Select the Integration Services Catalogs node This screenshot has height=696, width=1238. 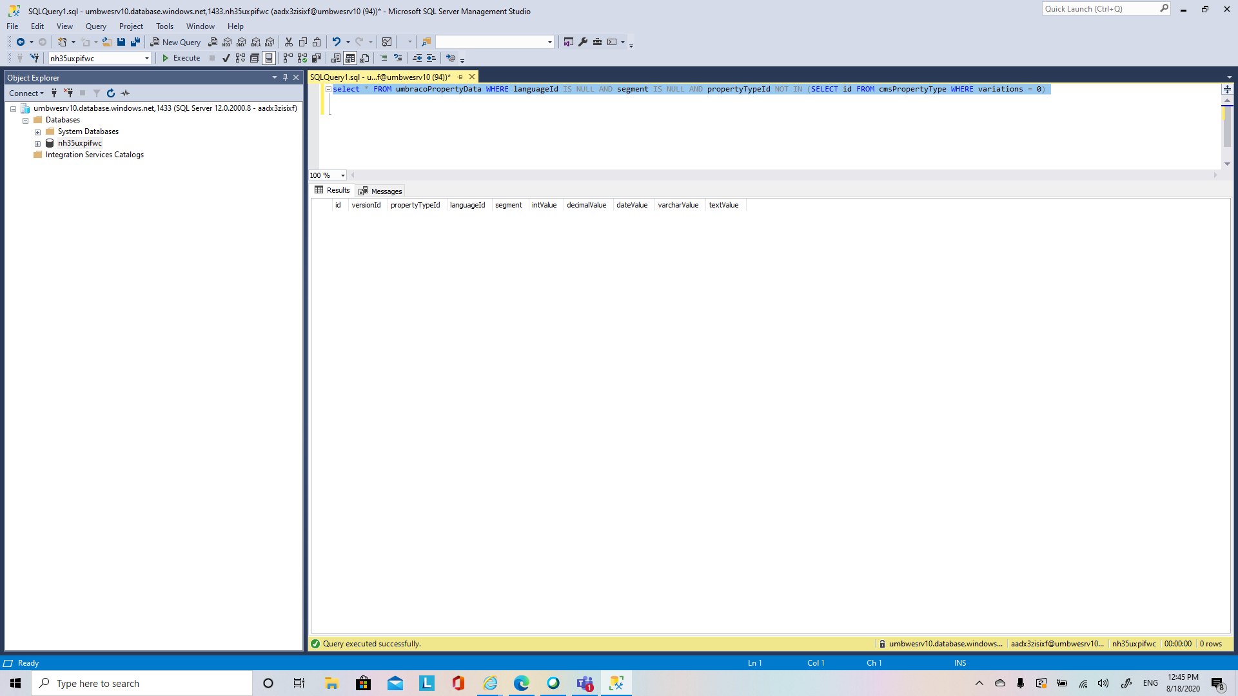click(x=93, y=155)
